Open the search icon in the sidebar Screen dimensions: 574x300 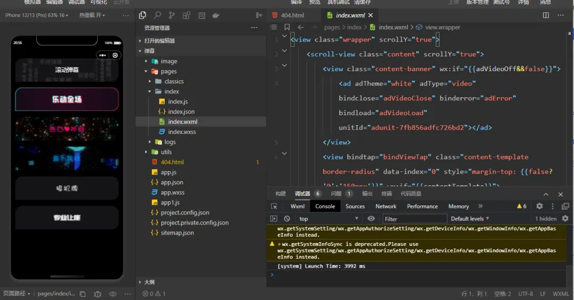pyautogui.click(x=157, y=15)
